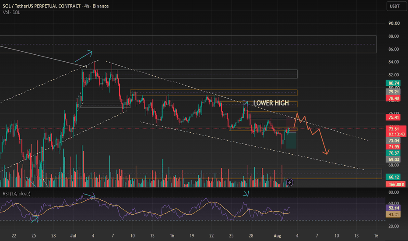Viewport: 408px width, 241px height.
Task: Click the current price 73.61 label
Action: (394, 129)
